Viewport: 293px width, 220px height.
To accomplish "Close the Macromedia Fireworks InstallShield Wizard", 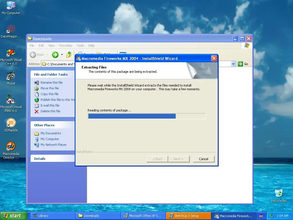I will pos(214,58).
